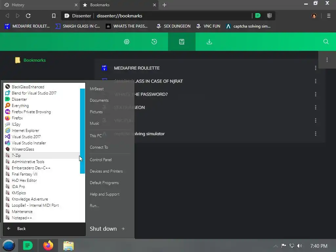Open the settings gear in green toolbar
The image size is (336, 252).
[x=127, y=42]
